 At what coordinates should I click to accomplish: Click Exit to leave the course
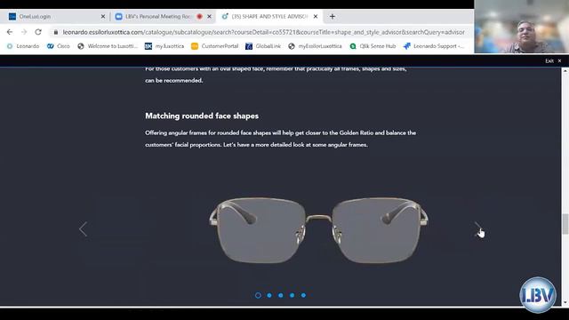[x=553, y=61]
